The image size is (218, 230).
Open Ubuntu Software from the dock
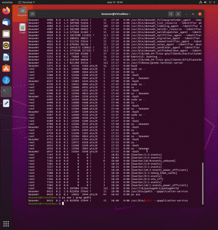6,69
